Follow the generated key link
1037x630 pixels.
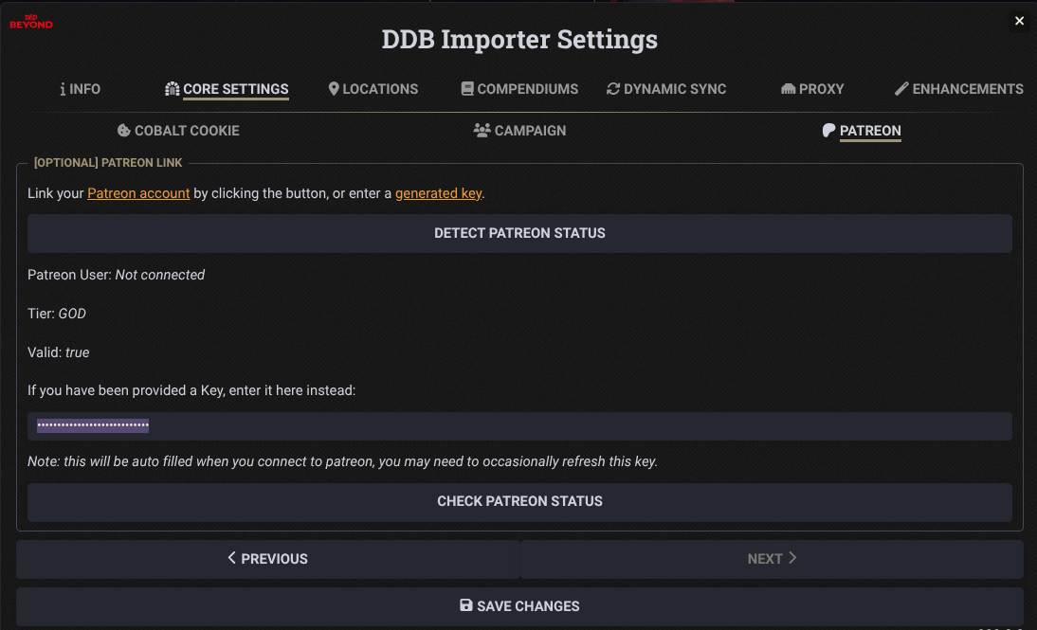click(438, 193)
